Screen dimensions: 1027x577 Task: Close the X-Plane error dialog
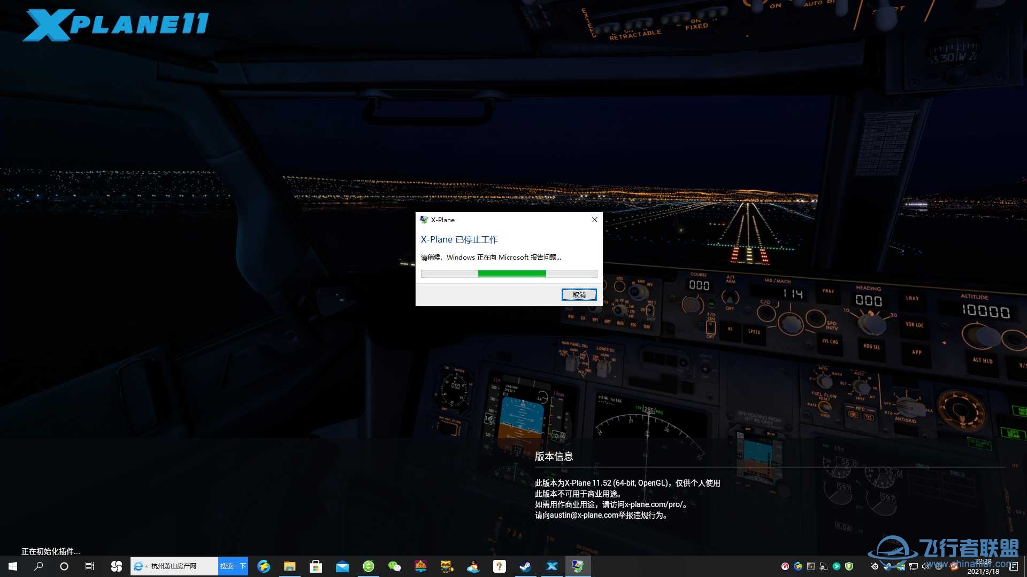click(x=594, y=220)
